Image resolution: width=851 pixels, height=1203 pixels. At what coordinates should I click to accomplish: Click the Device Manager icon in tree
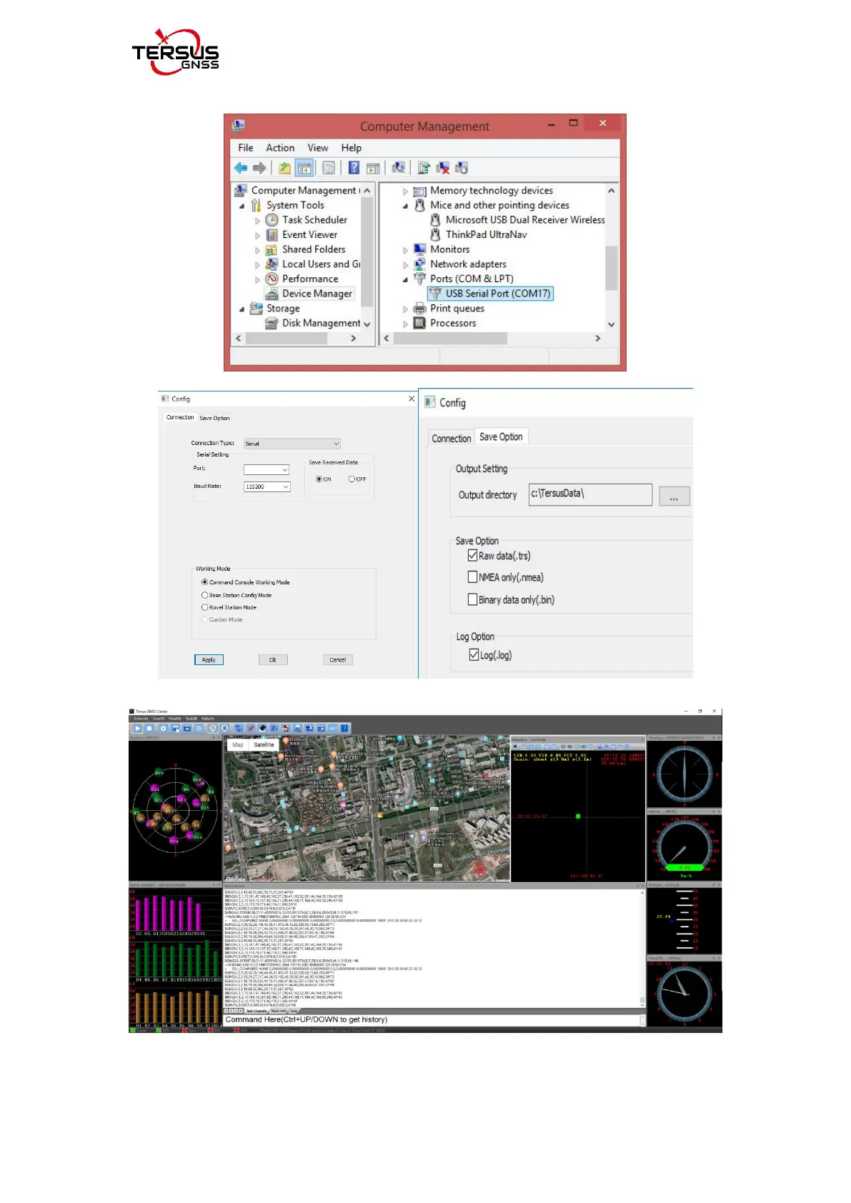[x=272, y=294]
